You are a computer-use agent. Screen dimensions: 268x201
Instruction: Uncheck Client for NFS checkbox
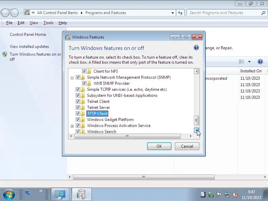click(x=84, y=71)
